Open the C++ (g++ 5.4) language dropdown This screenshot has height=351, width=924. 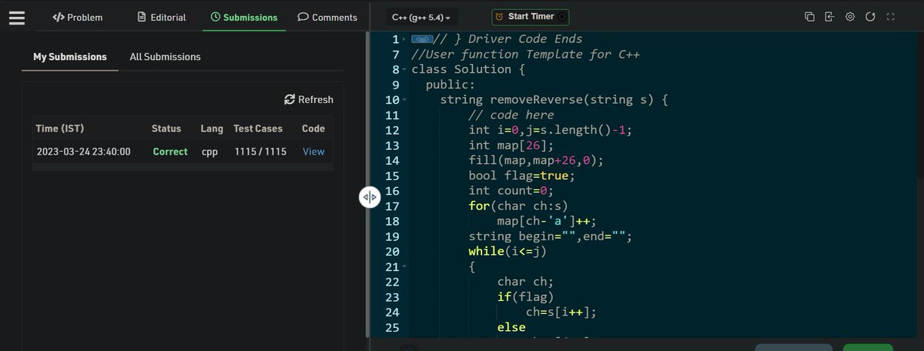(421, 17)
